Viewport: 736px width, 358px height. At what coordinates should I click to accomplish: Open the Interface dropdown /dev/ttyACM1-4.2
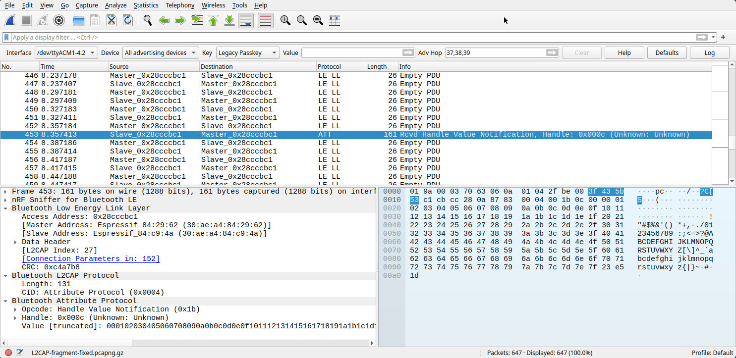click(66, 53)
